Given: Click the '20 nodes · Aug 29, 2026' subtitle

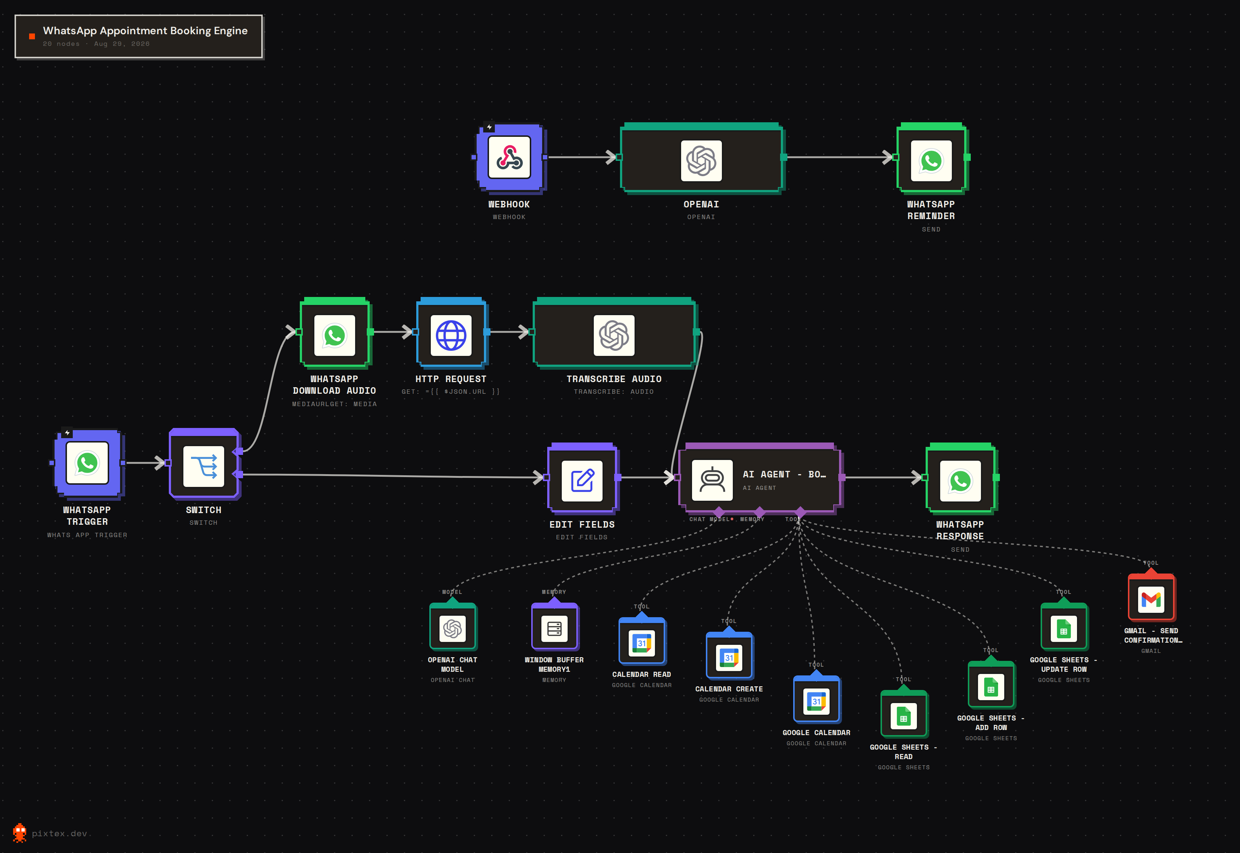Looking at the screenshot, I should click(96, 44).
